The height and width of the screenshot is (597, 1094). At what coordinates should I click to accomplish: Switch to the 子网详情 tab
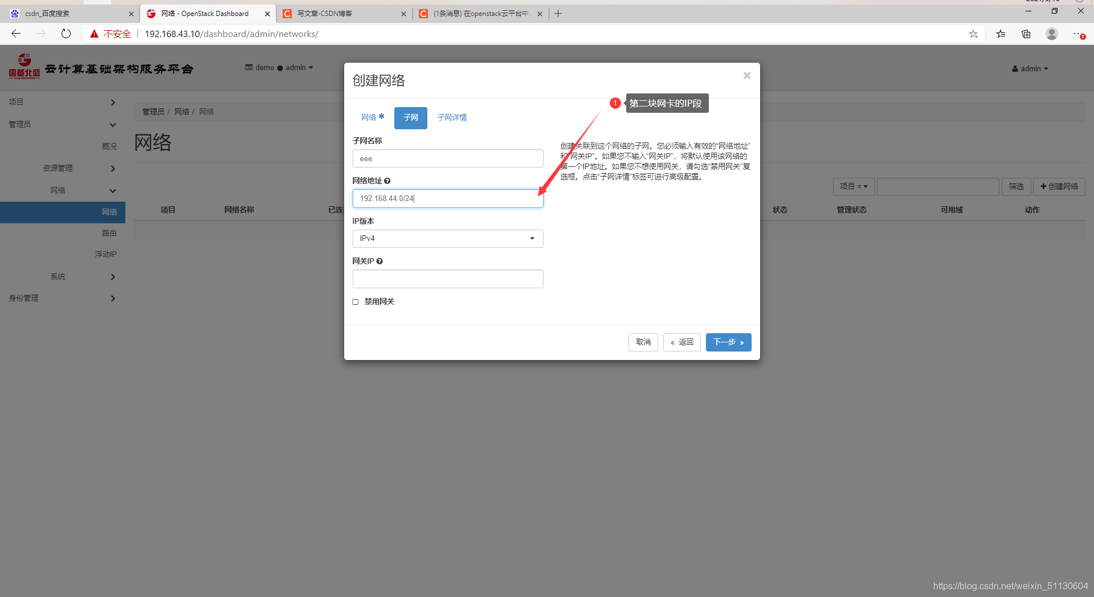click(x=452, y=117)
